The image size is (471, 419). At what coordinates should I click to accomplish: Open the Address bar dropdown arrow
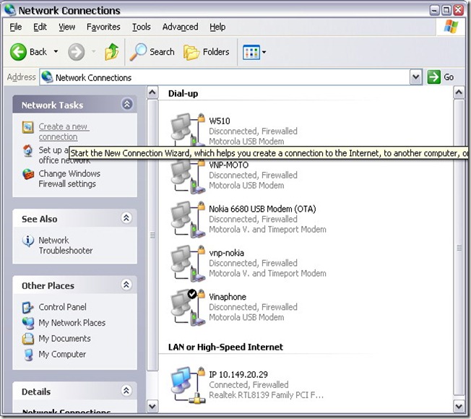pyautogui.click(x=415, y=77)
